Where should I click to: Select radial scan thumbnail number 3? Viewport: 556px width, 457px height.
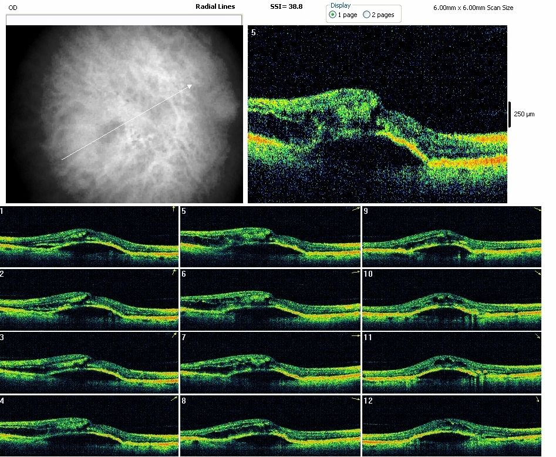(x=89, y=364)
